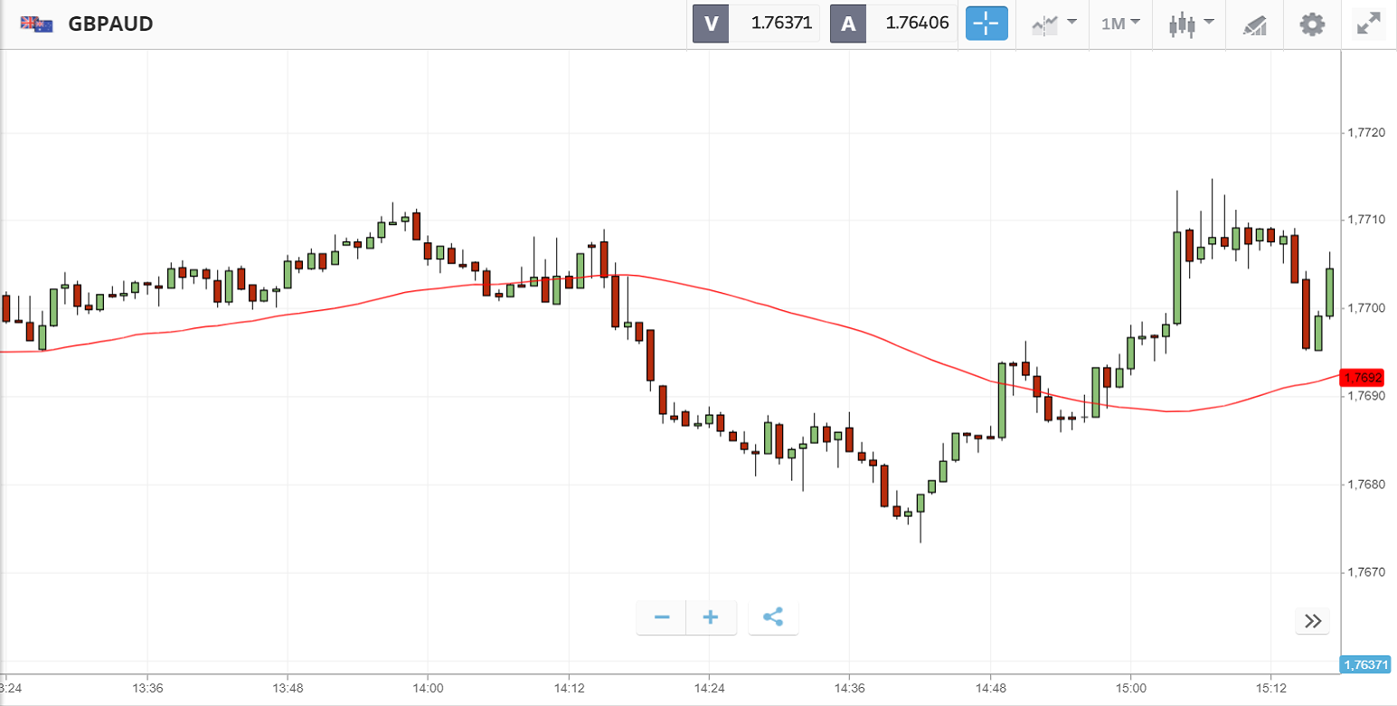
Task: Zoom out the chart with minus button
Action: click(662, 618)
